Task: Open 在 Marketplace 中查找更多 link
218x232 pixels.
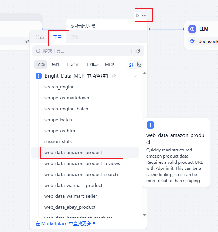Action: coord(65,223)
